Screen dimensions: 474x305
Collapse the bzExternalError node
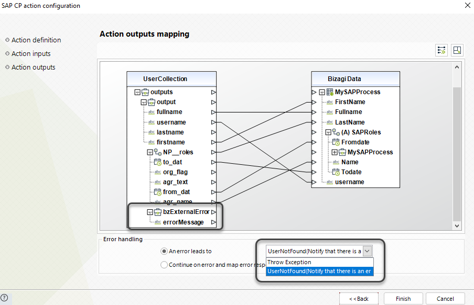point(150,212)
